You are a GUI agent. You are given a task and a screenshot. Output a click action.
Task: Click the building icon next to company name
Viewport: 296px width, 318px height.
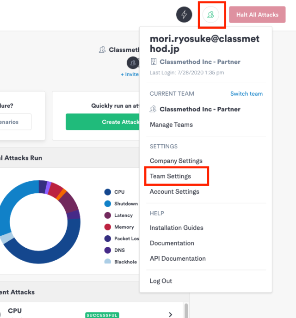154,61
